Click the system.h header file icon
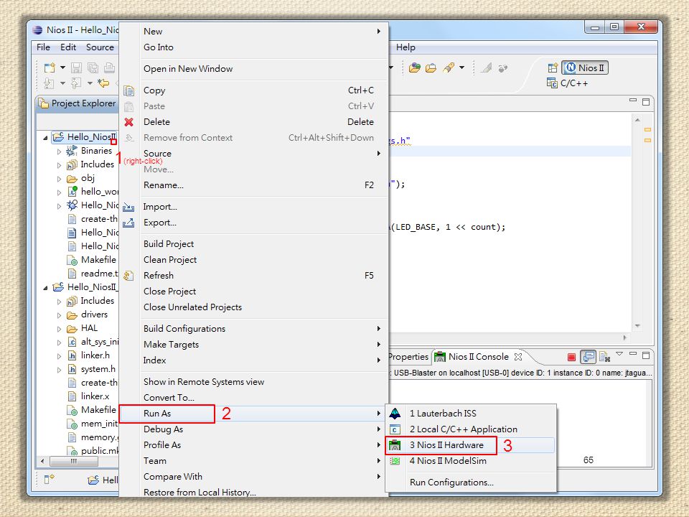Image resolution: width=689 pixels, height=517 pixels. pos(72,369)
